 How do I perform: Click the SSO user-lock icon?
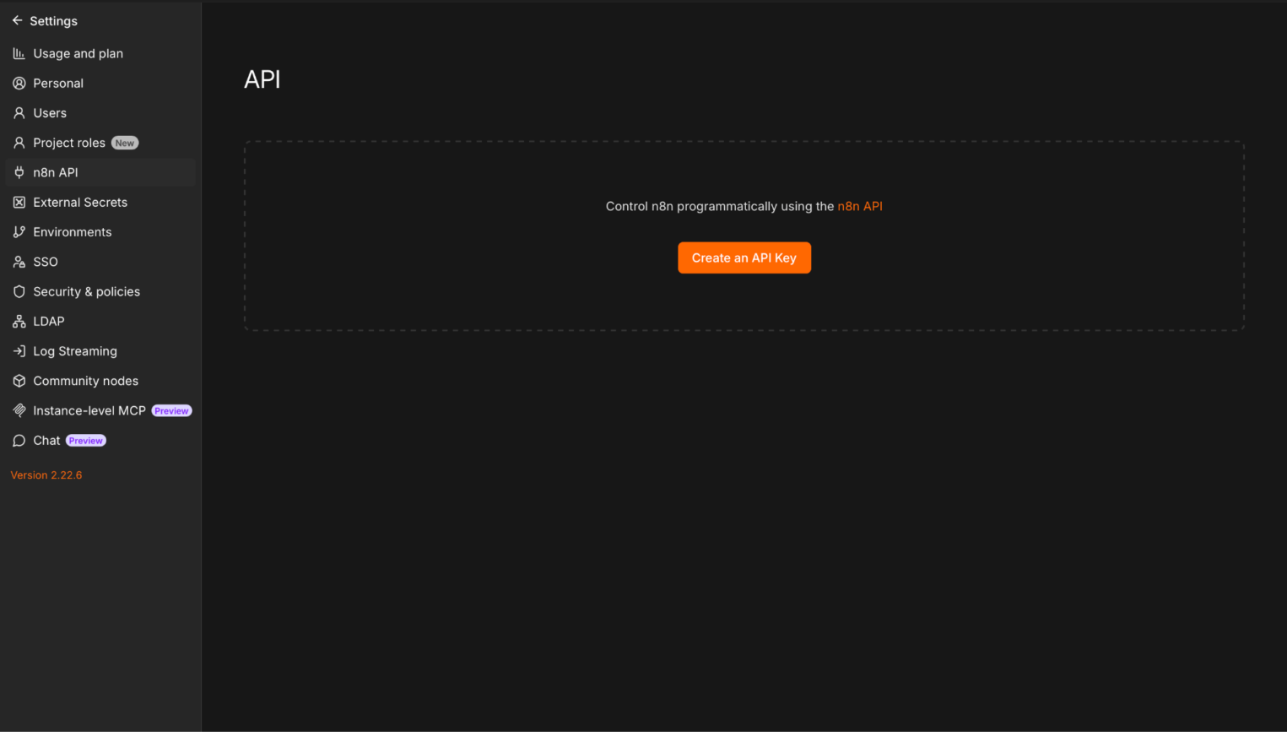tap(19, 262)
